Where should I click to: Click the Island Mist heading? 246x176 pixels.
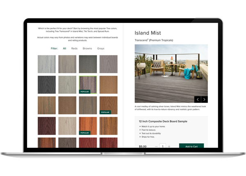(x=148, y=33)
